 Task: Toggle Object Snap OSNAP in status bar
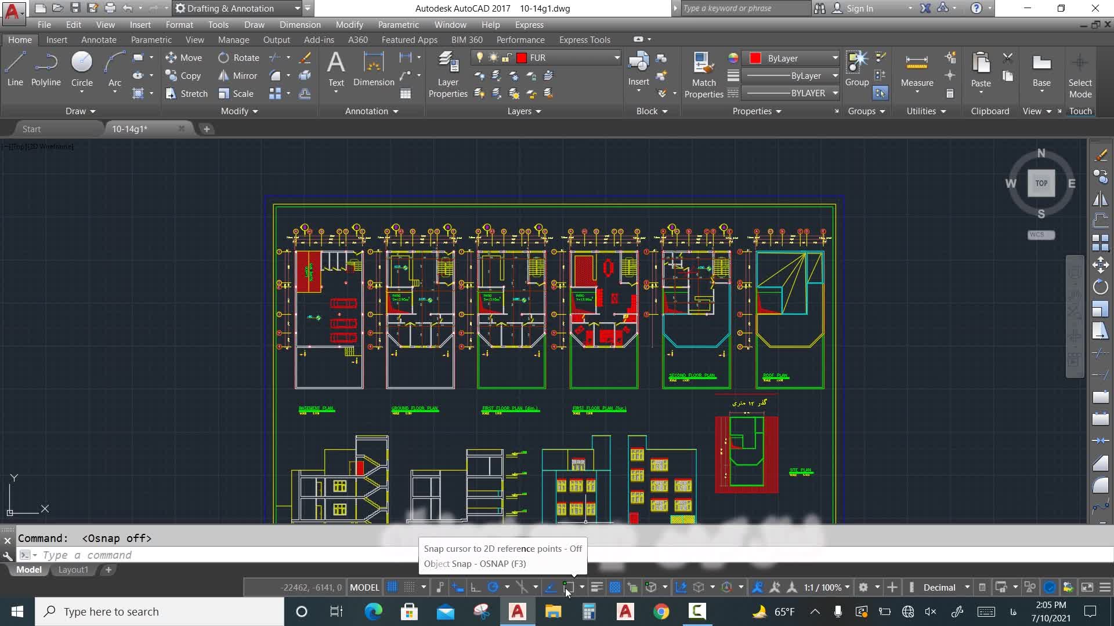[x=569, y=587]
